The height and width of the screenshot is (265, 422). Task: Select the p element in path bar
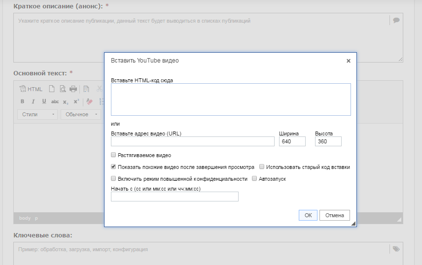(x=36, y=218)
